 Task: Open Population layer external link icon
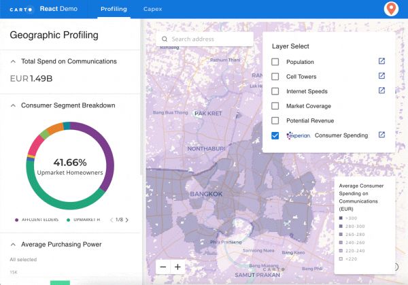click(381, 62)
